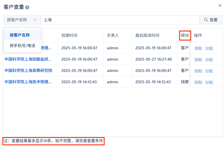Click the 模块 column header
This screenshot has height=147, width=224.
[185, 35]
